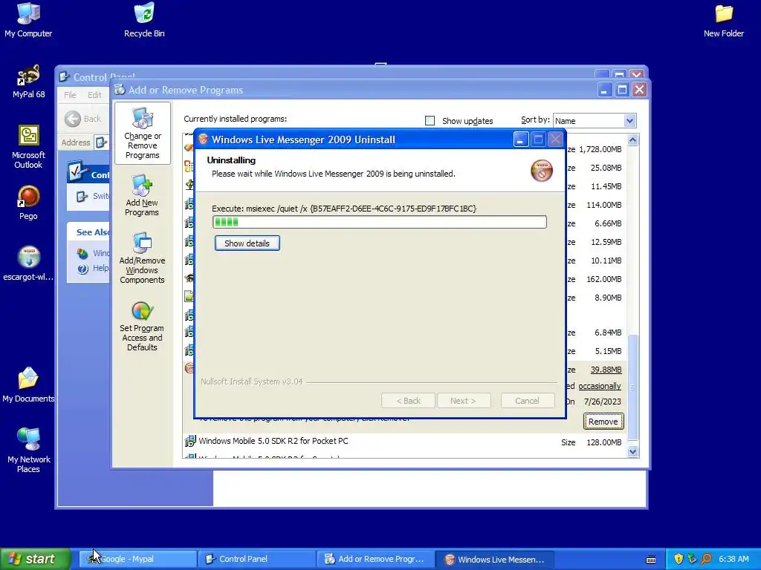Click the 128.00MB size value
The image size is (761, 570).
603,442
